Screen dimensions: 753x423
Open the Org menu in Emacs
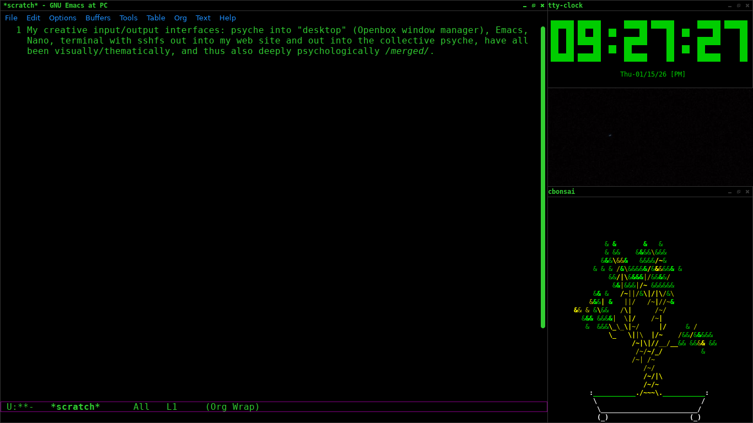[180, 18]
